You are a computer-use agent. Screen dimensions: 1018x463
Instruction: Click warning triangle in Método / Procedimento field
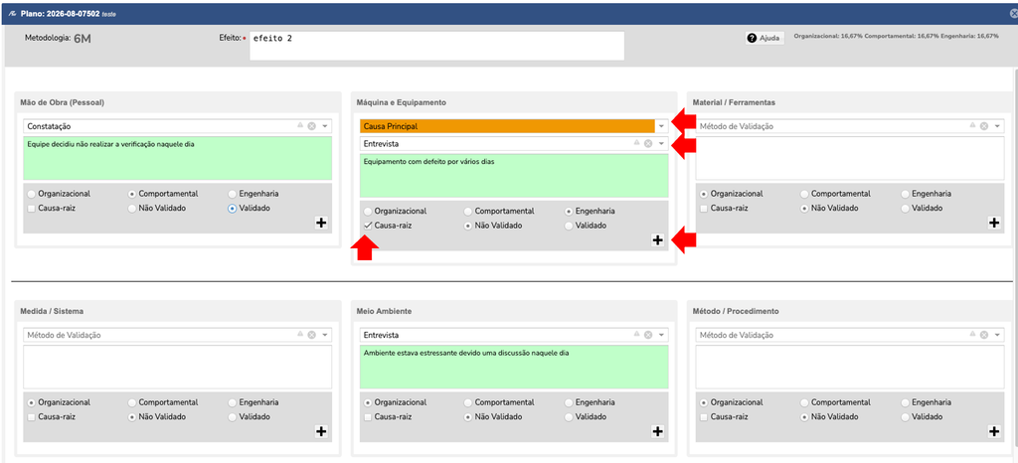972,335
